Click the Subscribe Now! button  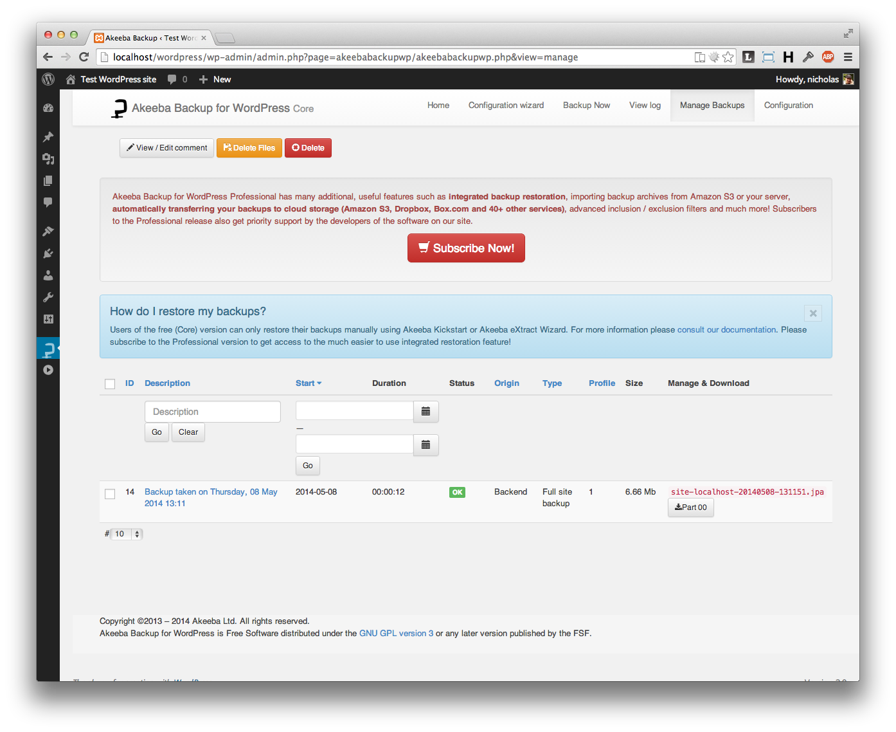coord(466,248)
